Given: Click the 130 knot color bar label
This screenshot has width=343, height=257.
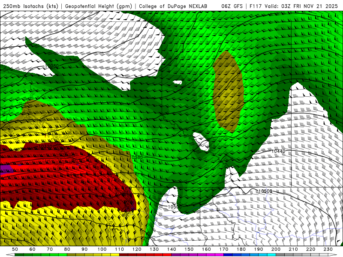Looking at the screenshot, I should point(154,249).
